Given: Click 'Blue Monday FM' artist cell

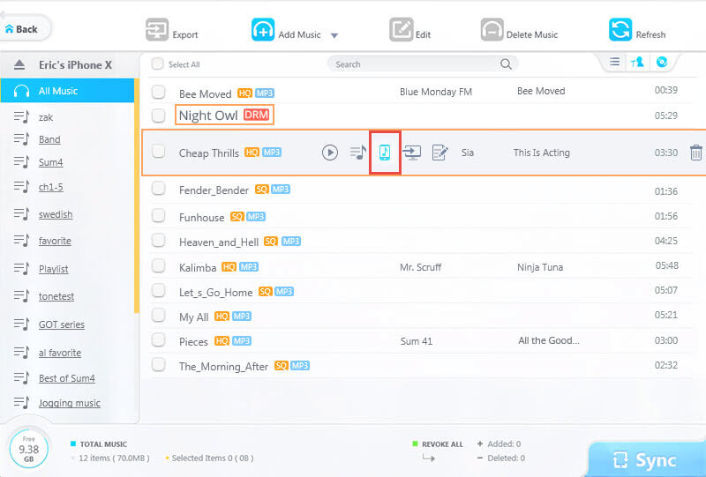Looking at the screenshot, I should point(435,92).
